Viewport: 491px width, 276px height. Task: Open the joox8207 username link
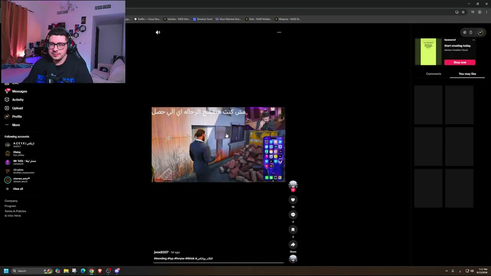161,252
